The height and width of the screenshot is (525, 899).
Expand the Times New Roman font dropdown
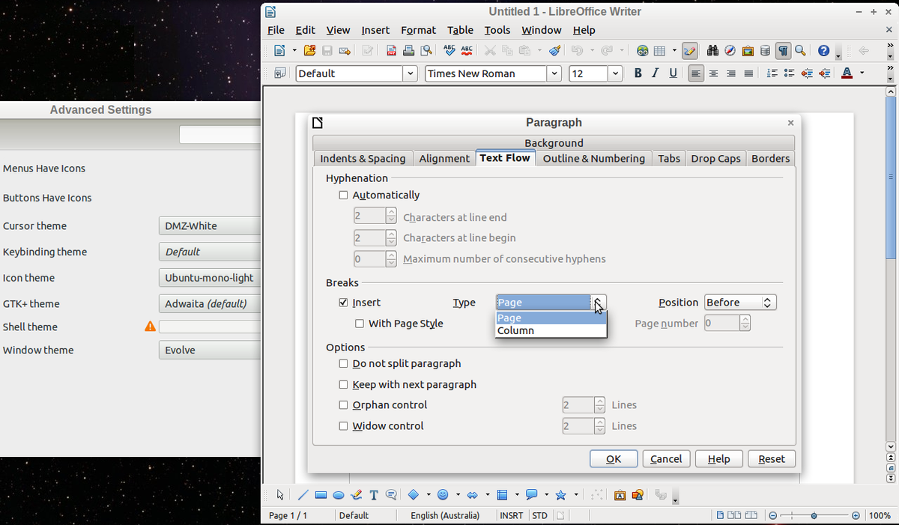(x=554, y=73)
